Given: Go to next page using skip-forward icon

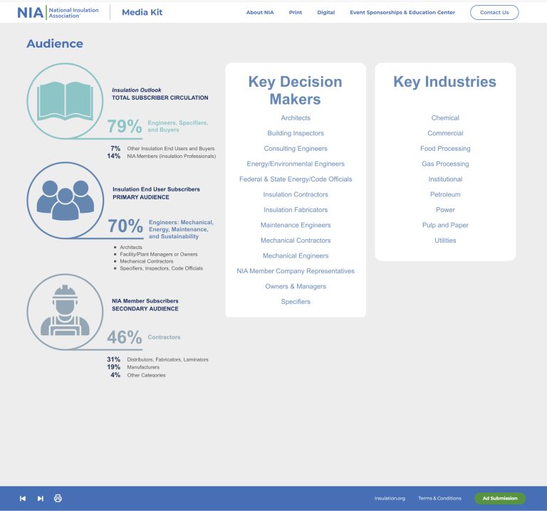Looking at the screenshot, I should pos(41,498).
